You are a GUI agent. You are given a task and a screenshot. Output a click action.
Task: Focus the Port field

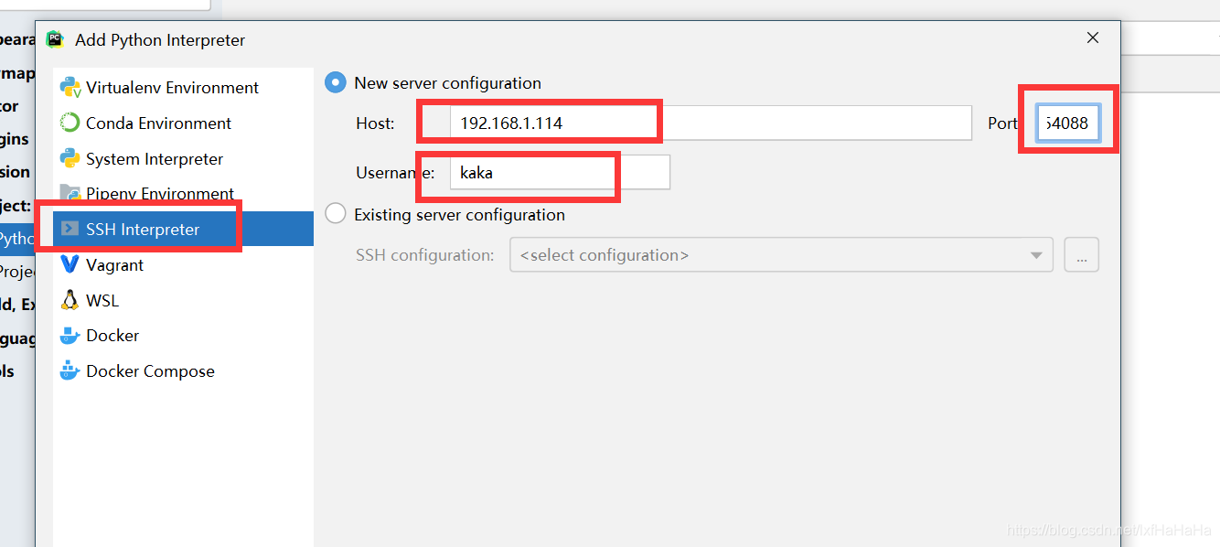1068,123
